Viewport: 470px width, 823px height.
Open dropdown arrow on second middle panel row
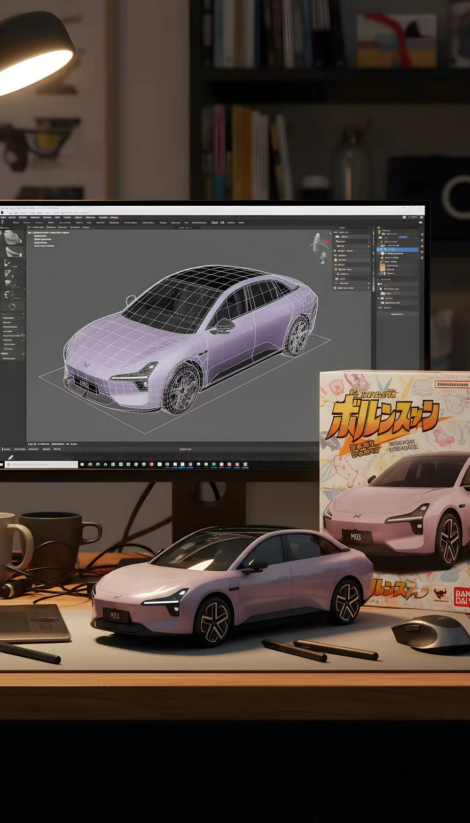(368, 242)
